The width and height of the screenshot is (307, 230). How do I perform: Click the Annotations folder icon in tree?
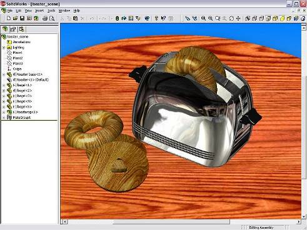coord(9,42)
